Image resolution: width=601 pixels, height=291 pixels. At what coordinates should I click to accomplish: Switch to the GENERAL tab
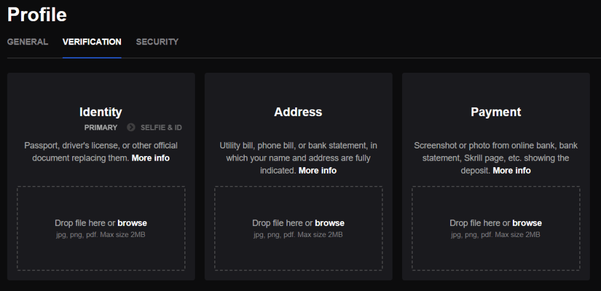point(28,42)
